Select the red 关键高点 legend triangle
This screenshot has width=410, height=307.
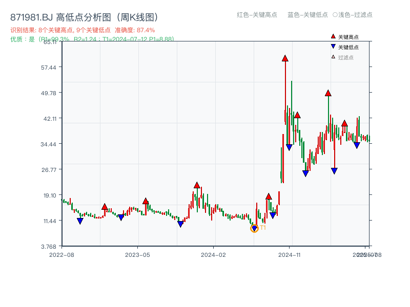click(332, 35)
